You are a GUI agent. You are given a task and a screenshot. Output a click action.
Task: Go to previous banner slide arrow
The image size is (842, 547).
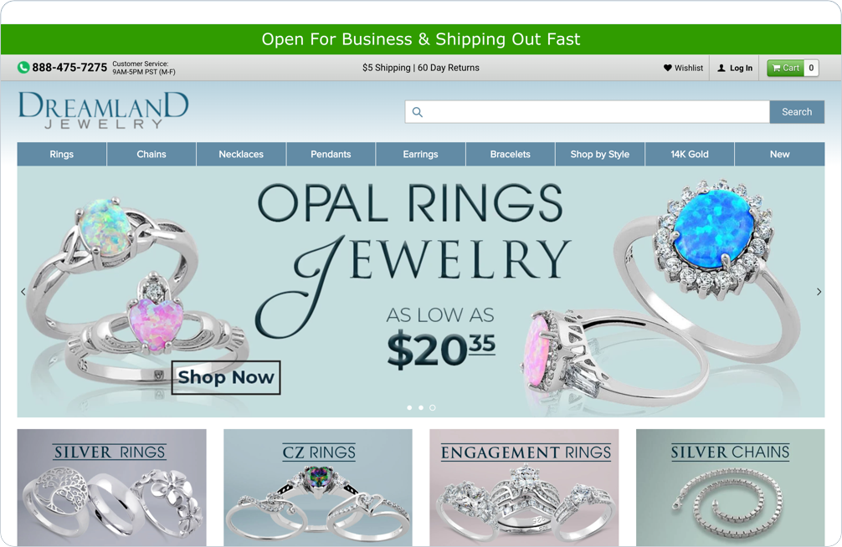pyautogui.click(x=23, y=292)
